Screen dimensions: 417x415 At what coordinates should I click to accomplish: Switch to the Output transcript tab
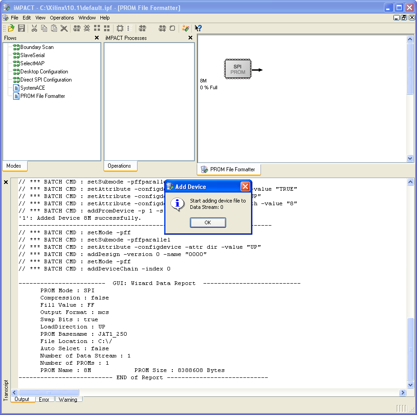tap(22, 399)
